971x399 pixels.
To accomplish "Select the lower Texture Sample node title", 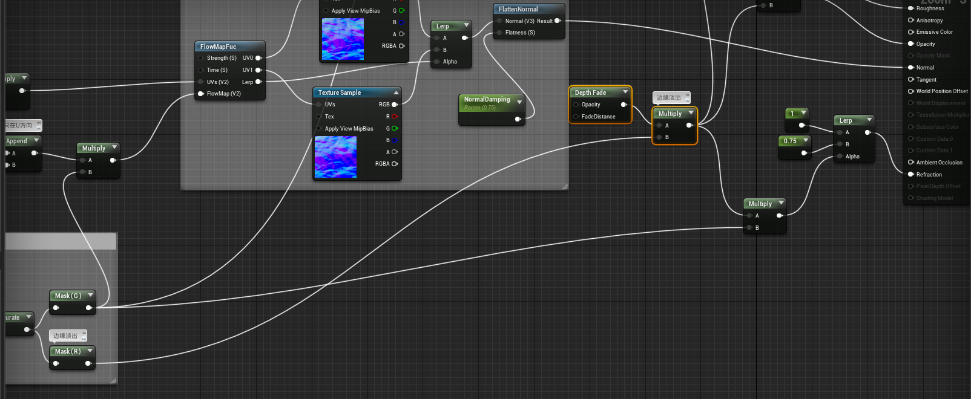I will [x=340, y=92].
